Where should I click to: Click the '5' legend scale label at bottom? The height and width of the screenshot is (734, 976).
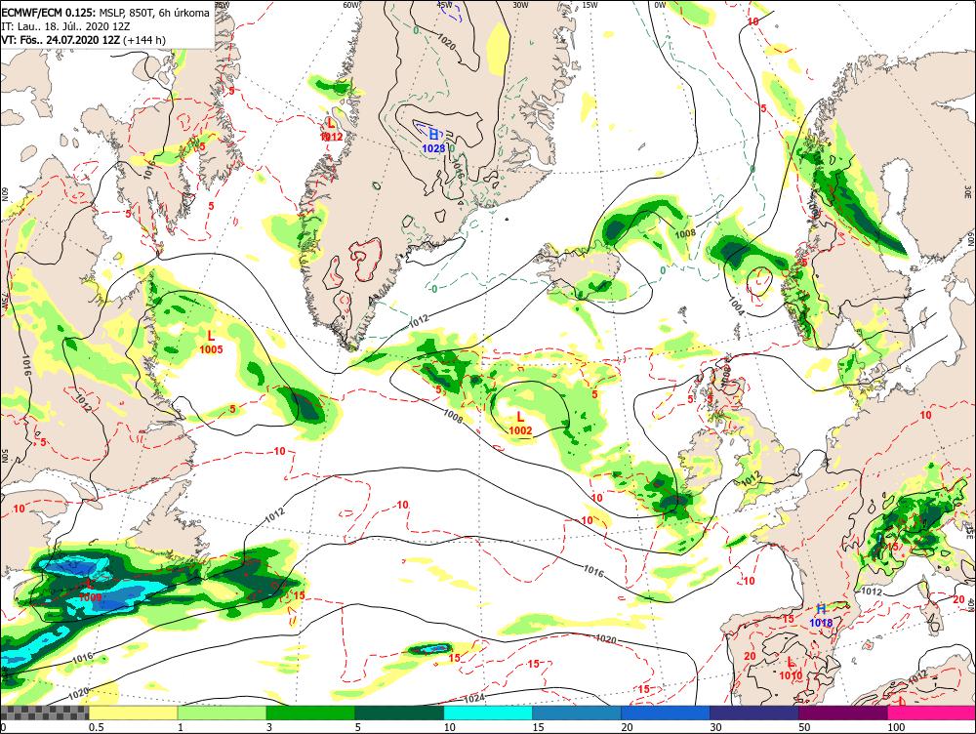[357, 727]
